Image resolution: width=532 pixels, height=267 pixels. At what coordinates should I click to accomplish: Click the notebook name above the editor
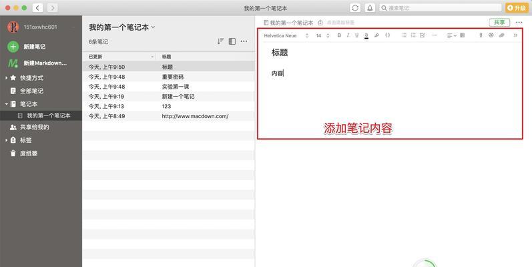coord(291,23)
